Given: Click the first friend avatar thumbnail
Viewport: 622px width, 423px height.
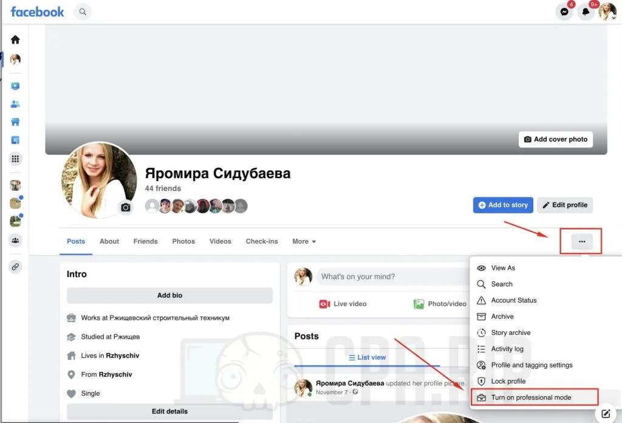Looking at the screenshot, I should [x=152, y=206].
